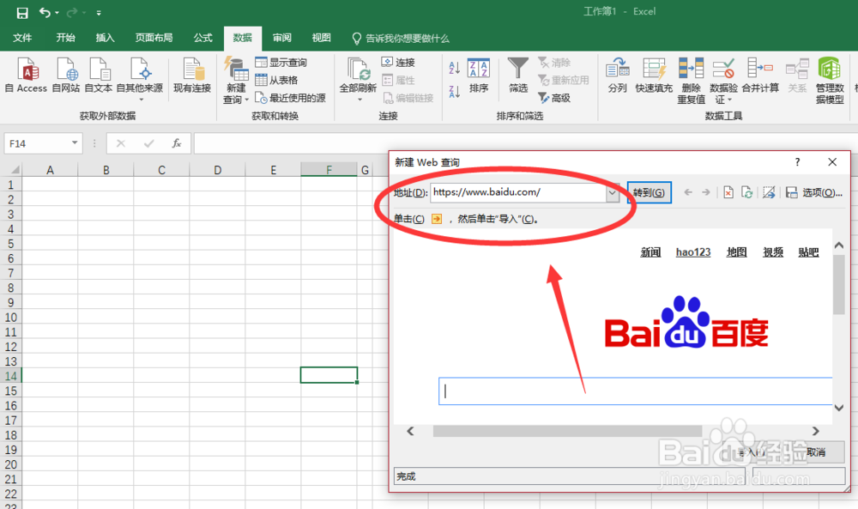858x509 pixels.
Task: Open the Name Box dropdown arrow
Action: [x=75, y=143]
